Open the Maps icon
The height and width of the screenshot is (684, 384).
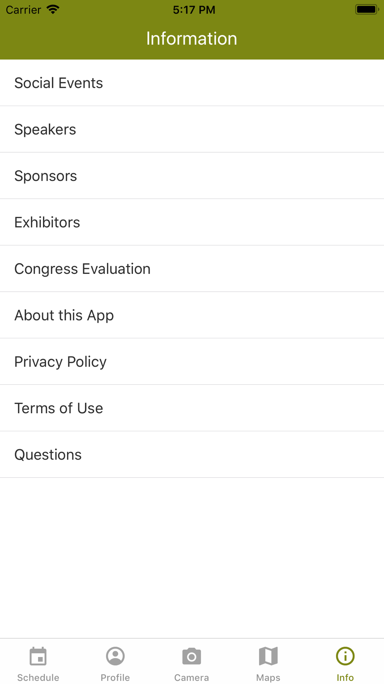(x=268, y=656)
